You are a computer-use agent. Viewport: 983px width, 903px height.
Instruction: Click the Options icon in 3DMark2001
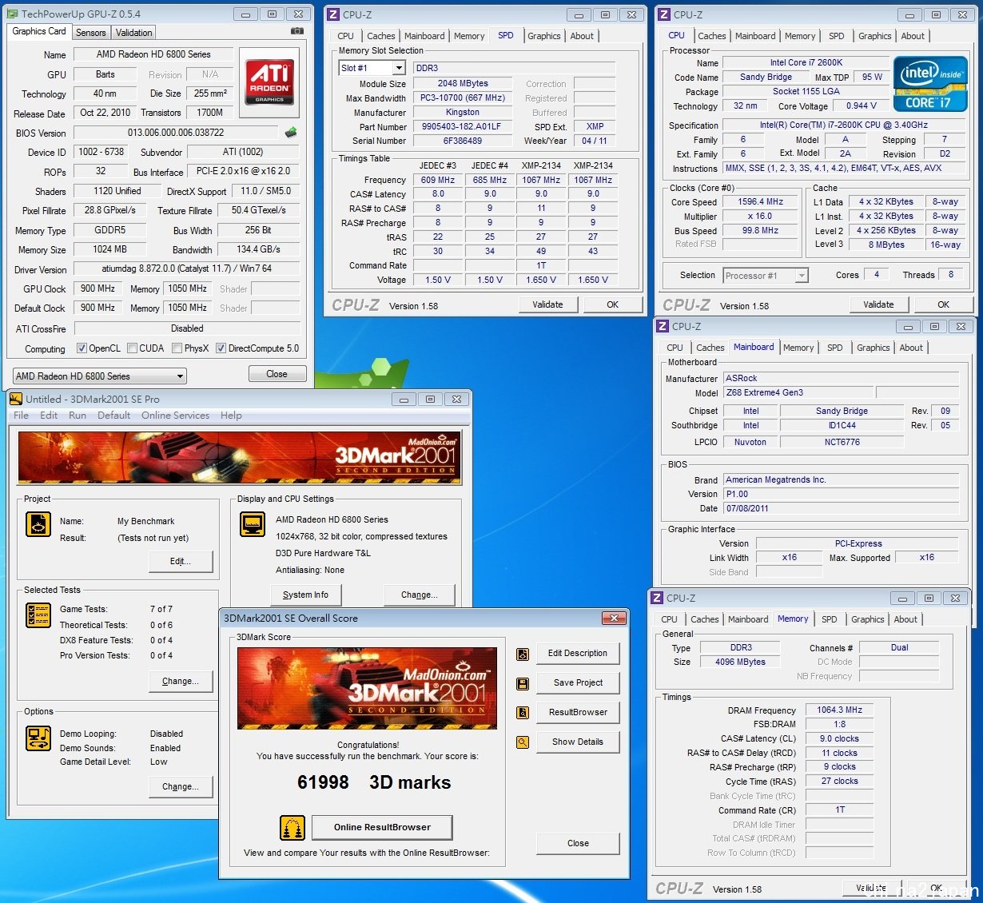tap(38, 738)
